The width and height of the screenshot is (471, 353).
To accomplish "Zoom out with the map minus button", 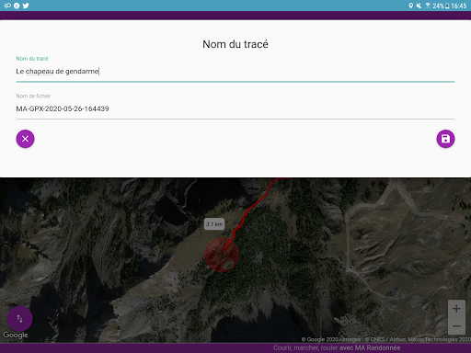I will [x=456, y=325].
